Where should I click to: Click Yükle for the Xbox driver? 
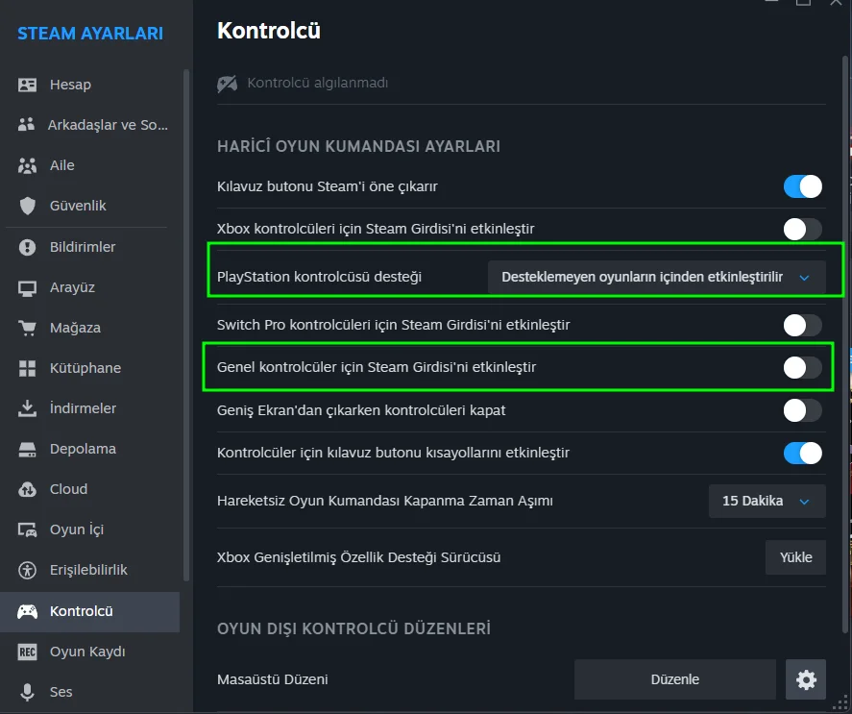point(795,557)
